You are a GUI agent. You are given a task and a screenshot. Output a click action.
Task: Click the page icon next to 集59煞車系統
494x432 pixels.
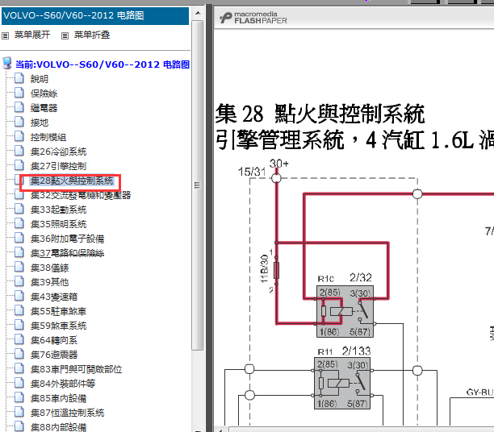(x=19, y=325)
